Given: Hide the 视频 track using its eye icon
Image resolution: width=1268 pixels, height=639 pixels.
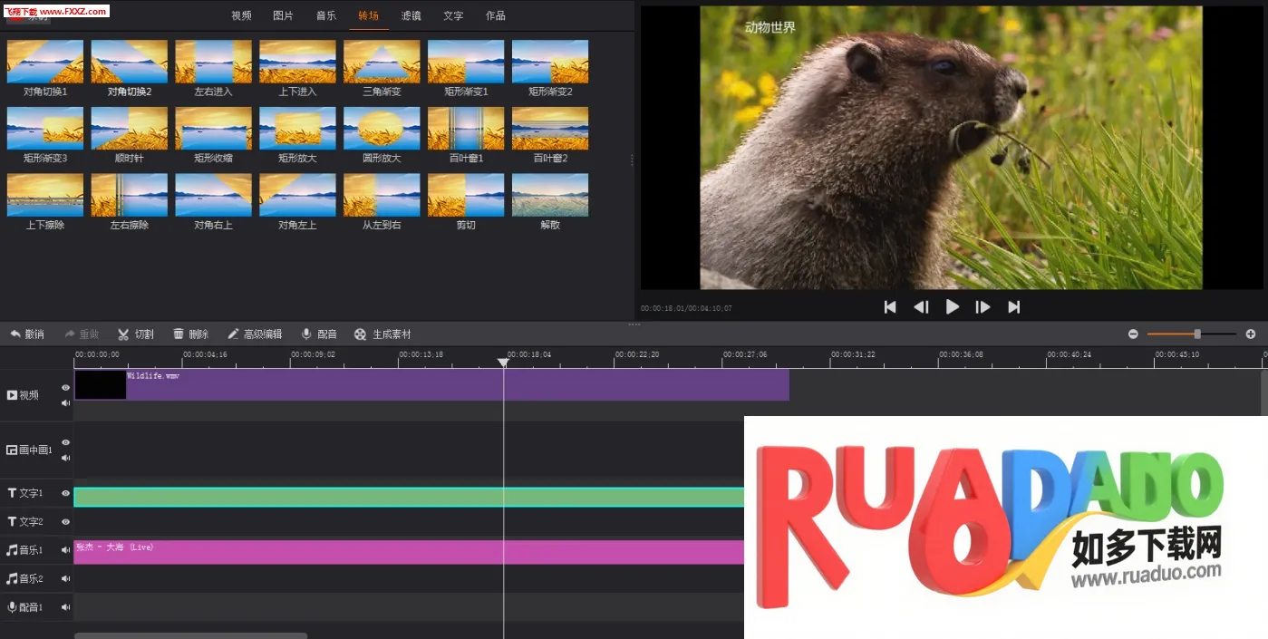Looking at the screenshot, I should pyautogui.click(x=65, y=388).
